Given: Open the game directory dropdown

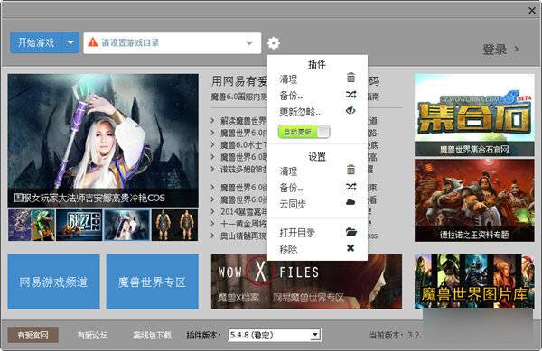Looking at the screenshot, I should point(249,43).
